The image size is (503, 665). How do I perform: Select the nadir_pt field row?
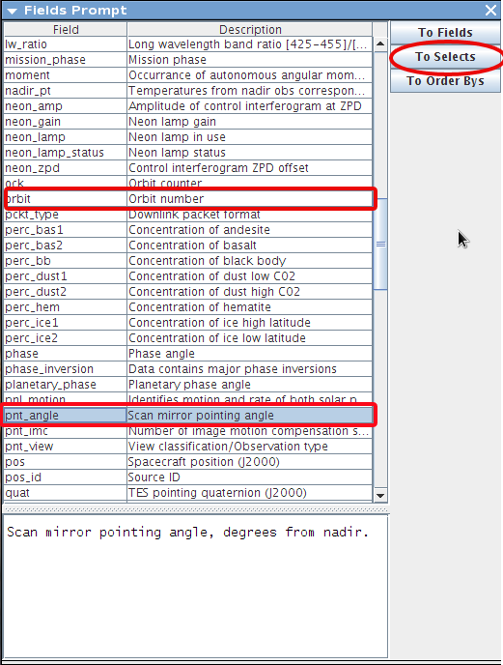click(x=188, y=91)
